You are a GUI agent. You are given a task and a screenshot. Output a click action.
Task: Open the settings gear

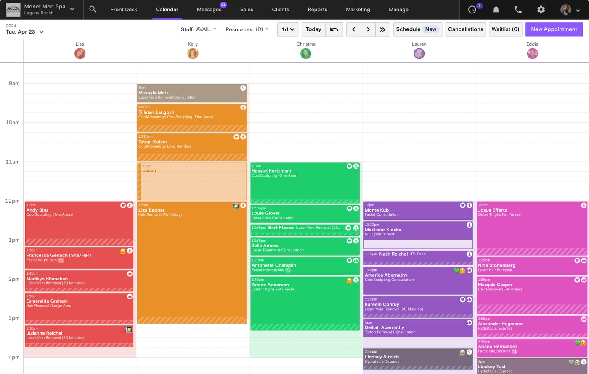click(x=541, y=10)
